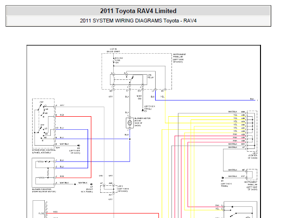Click the 'J/B 4' junction block label
281x218 pixels.
point(254,153)
